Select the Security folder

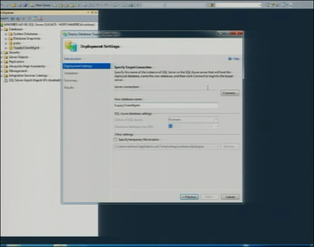(x=12, y=52)
